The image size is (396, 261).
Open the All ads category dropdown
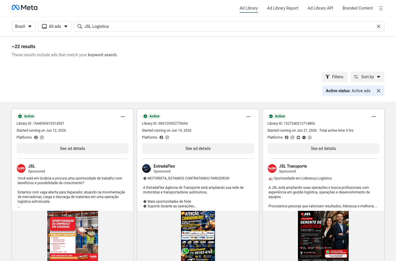point(55,26)
